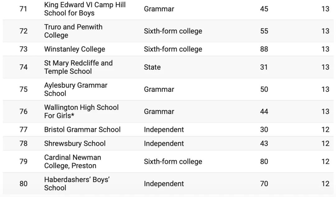Click Shrewsbury School entry
This screenshot has width=336, height=197.
click(75, 143)
